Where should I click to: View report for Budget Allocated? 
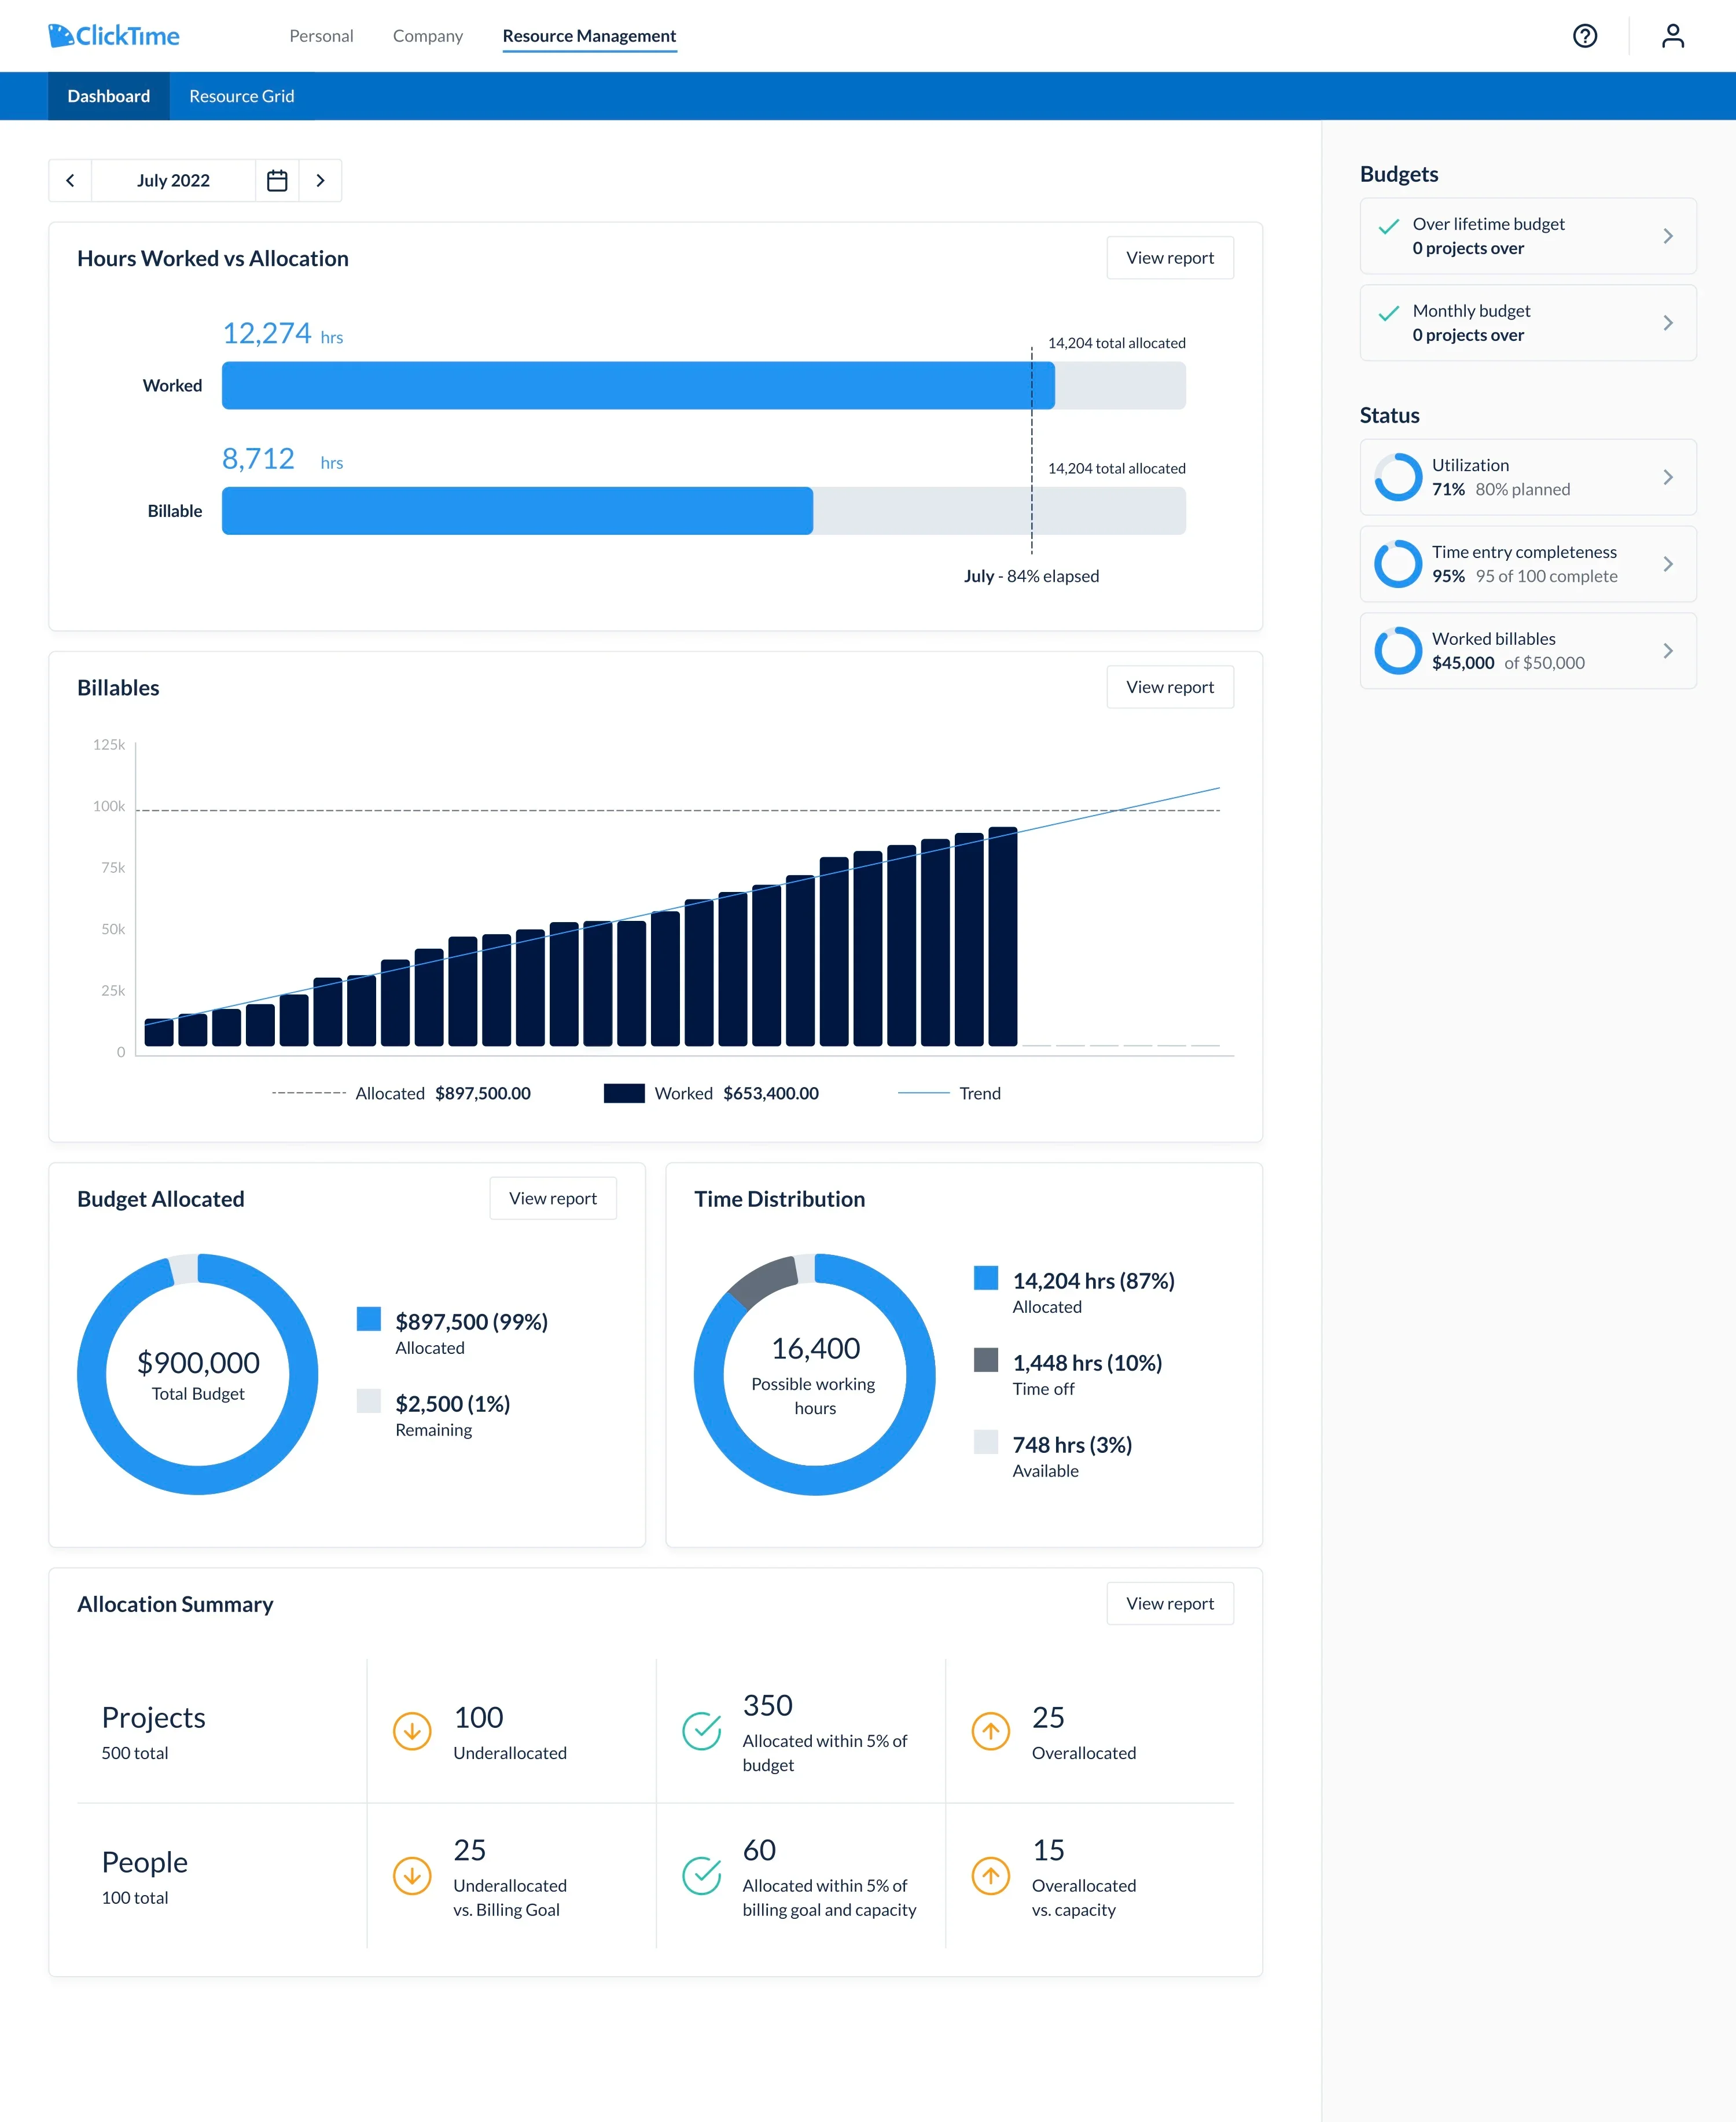tap(552, 1198)
